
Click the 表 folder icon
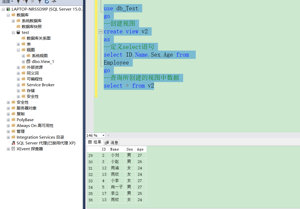23,44
